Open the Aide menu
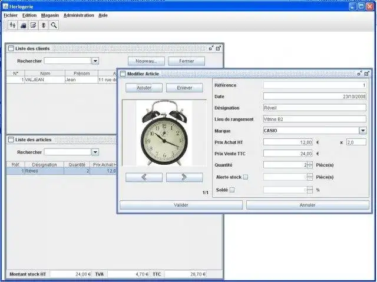The image size is (377, 282). 103,15
